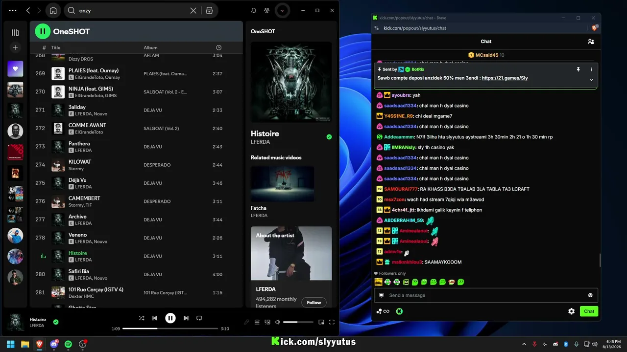Toggle shuffle in the playback bar
627x352 pixels.
pyautogui.click(x=142, y=318)
